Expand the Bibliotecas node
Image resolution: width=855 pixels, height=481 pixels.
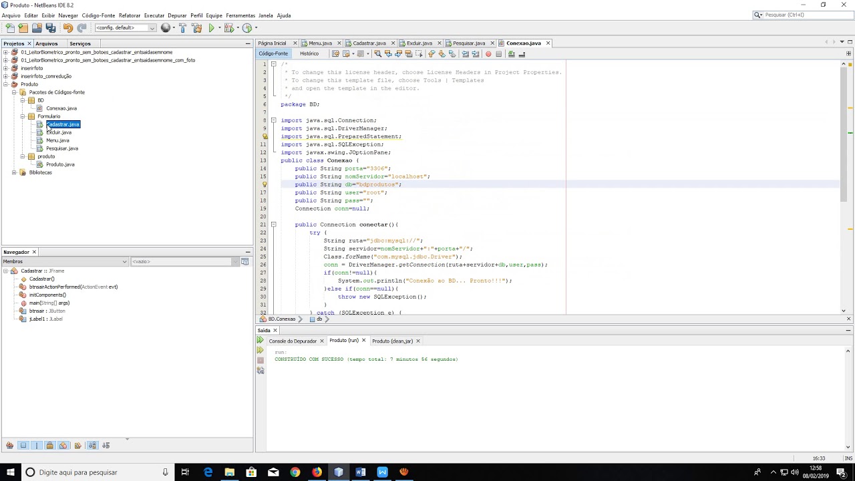(14, 172)
